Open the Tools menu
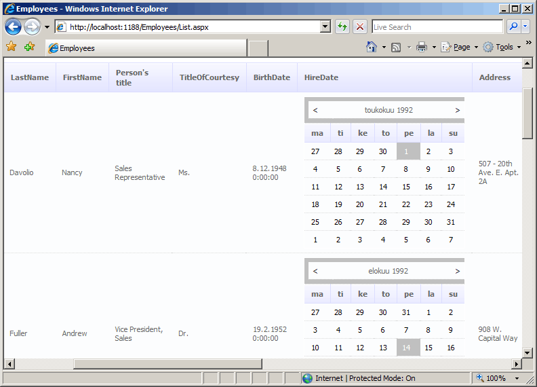 (x=502, y=47)
